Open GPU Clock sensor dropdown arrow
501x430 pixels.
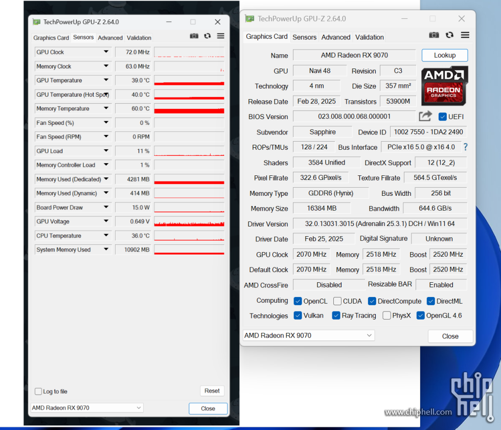pyautogui.click(x=106, y=52)
